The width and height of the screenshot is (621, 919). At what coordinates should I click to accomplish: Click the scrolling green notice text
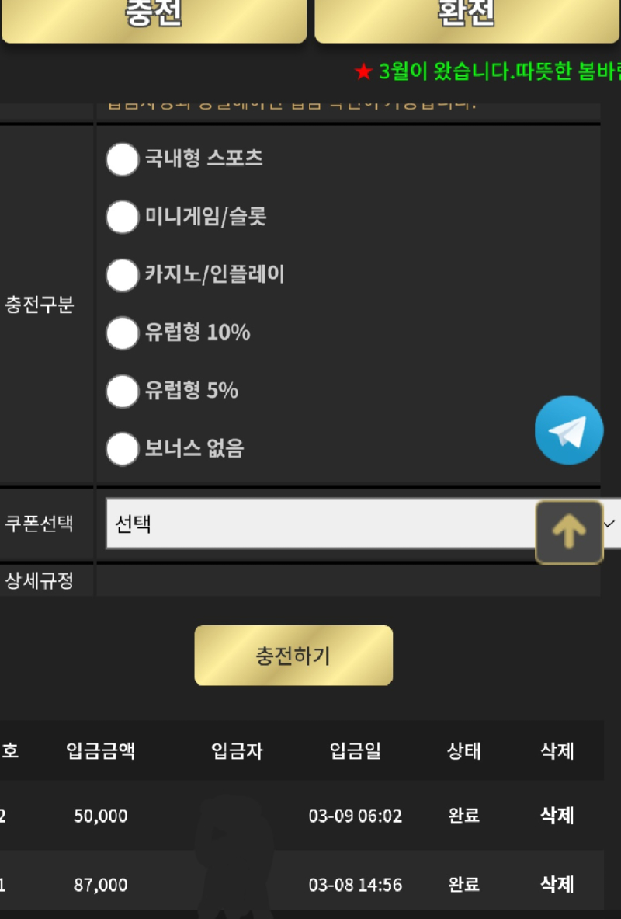(x=500, y=71)
